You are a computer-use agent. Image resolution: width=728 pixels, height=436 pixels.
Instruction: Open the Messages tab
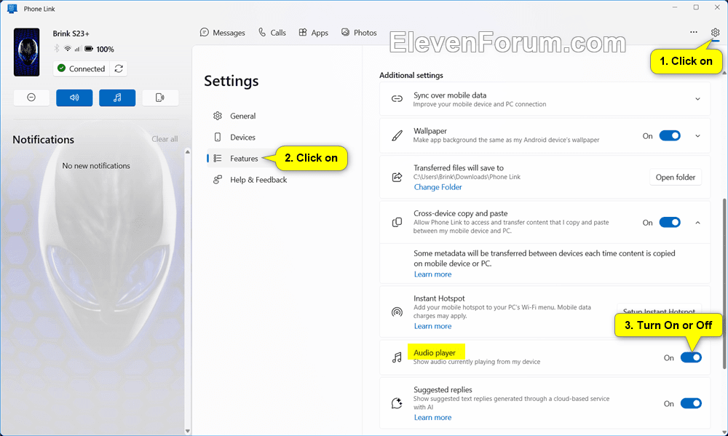(x=222, y=33)
